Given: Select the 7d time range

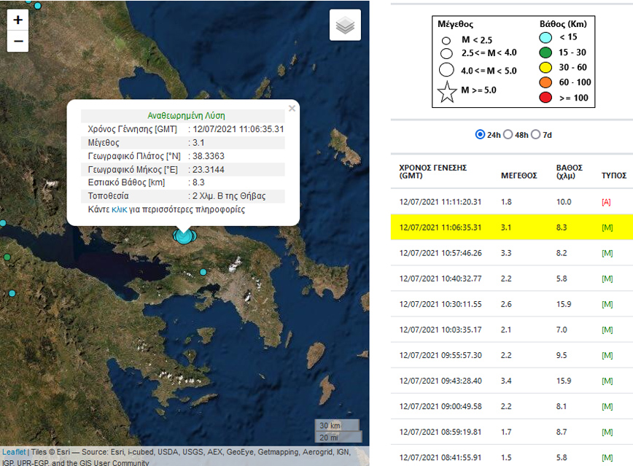Looking at the screenshot, I should [x=536, y=134].
